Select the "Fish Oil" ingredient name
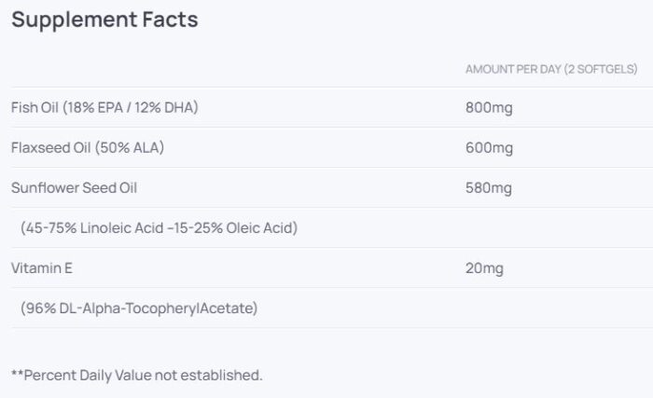This screenshot has width=653, height=398. point(35,107)
